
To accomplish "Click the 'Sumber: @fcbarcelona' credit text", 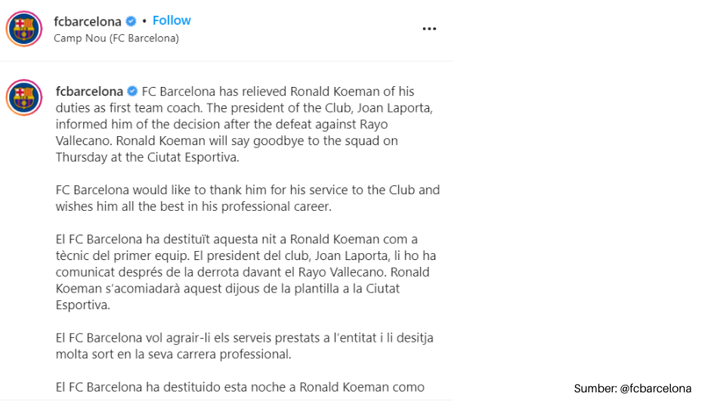I will pos(632,389).
